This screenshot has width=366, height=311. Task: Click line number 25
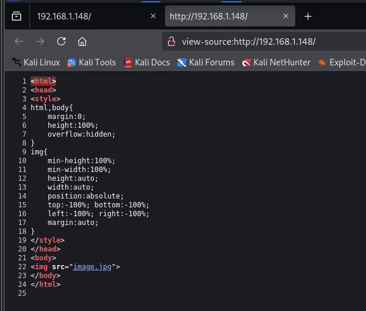(22, 293)
